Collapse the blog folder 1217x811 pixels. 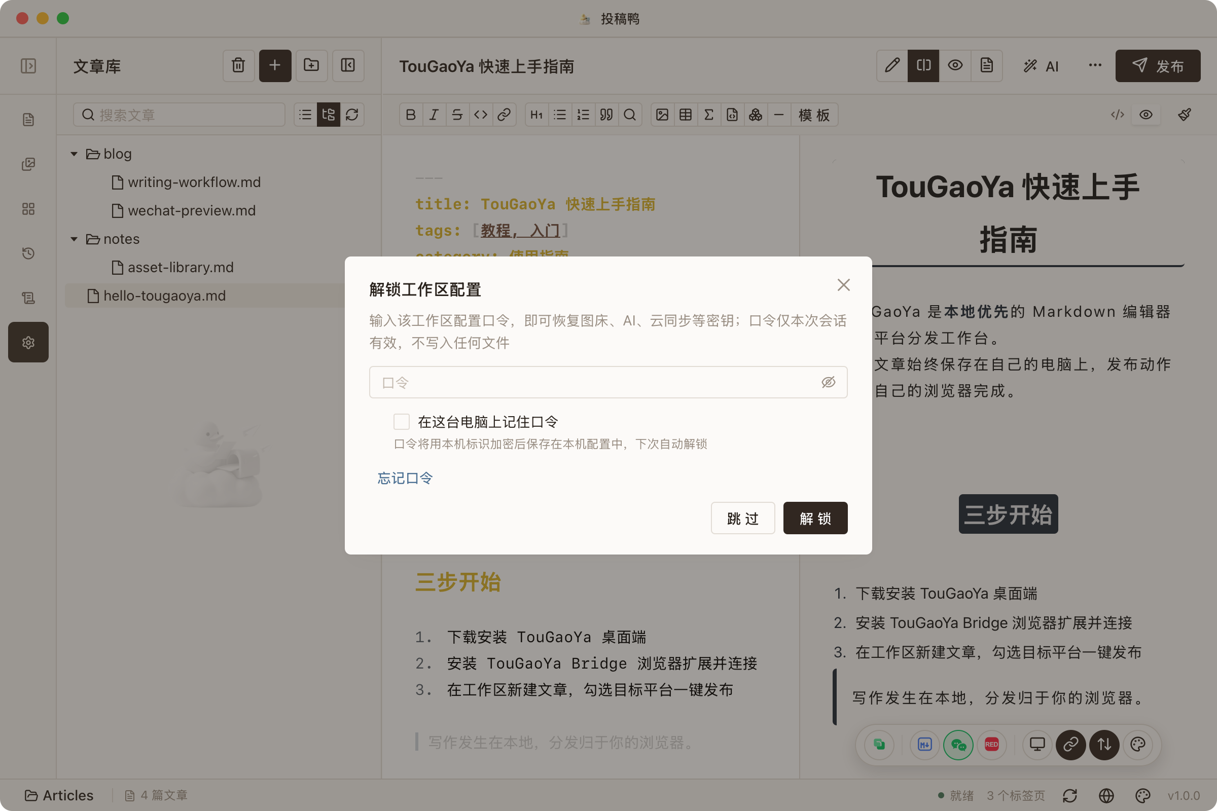tap(74, 154)
